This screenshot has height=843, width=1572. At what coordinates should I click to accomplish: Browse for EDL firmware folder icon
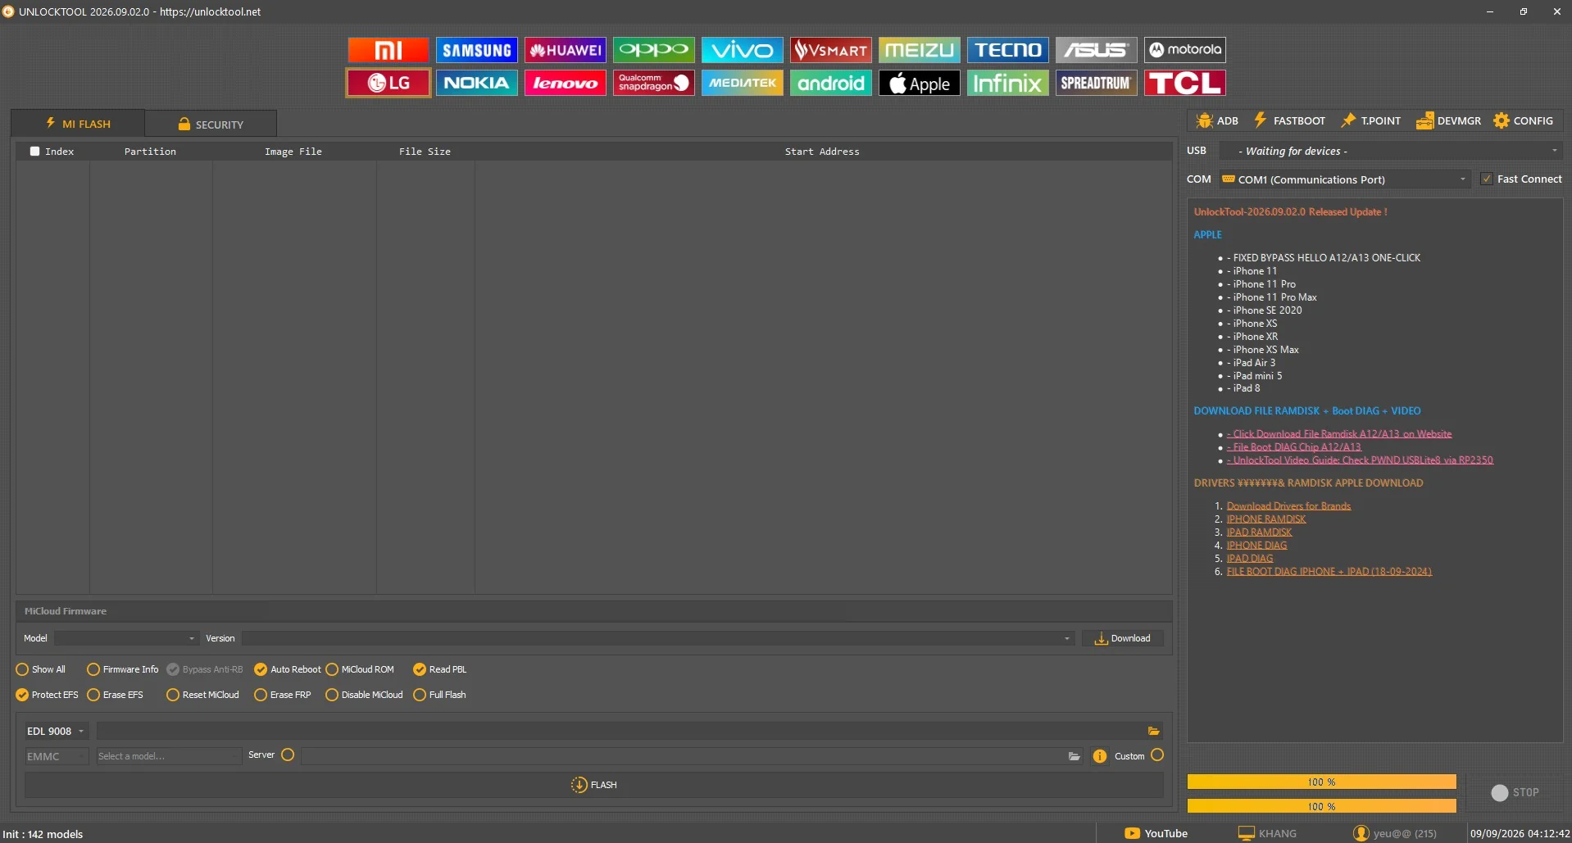[x=1153, y=731]
